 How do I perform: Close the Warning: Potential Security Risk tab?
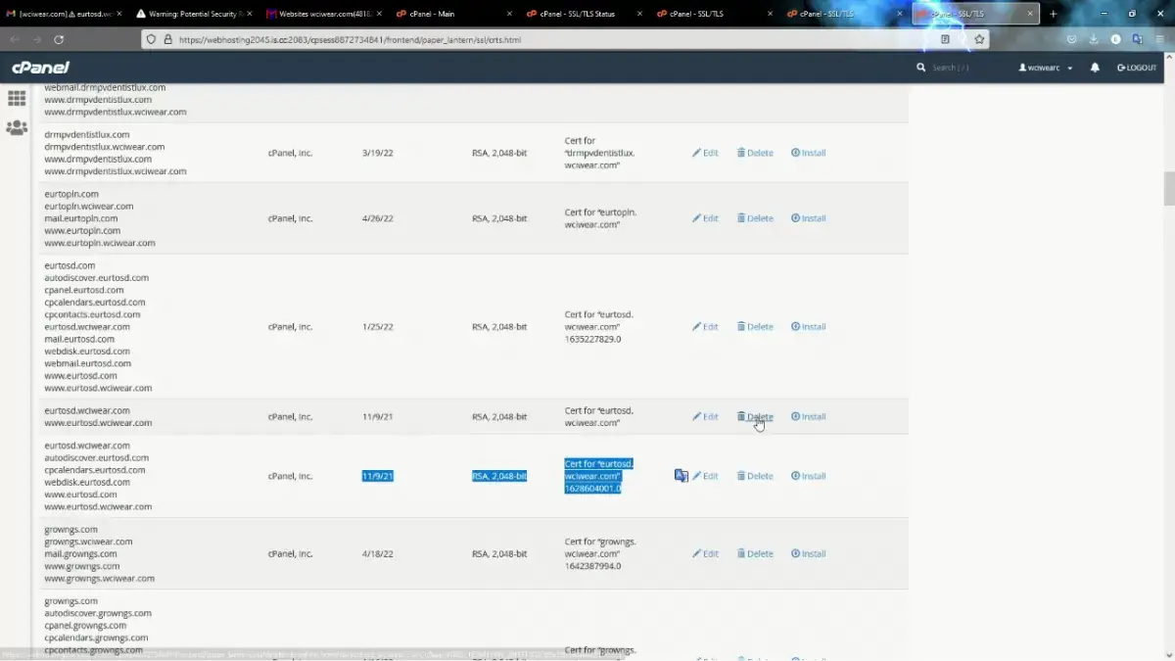[249, 14]
